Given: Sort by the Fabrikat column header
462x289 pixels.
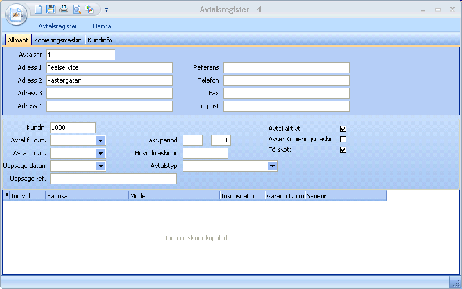Looking at the screenshot, I should pyautogui.click(x=87, y=197).
